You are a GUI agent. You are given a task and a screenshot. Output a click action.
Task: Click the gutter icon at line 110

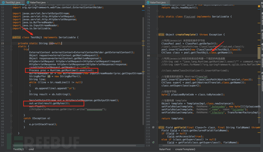coord(153,127)
